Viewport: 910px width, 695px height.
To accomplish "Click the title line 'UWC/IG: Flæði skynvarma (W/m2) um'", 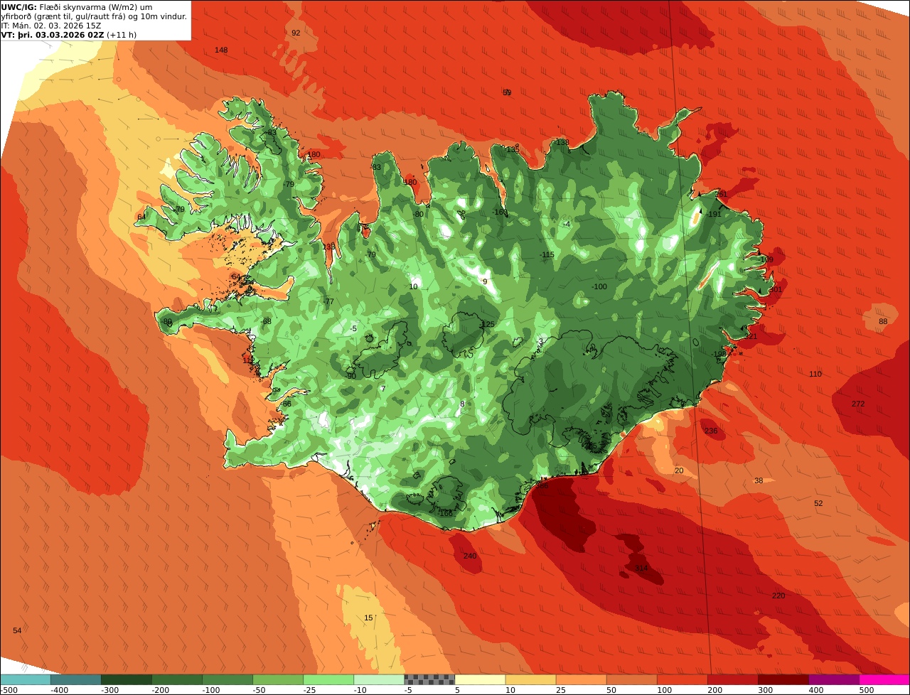I will (77, 6).
